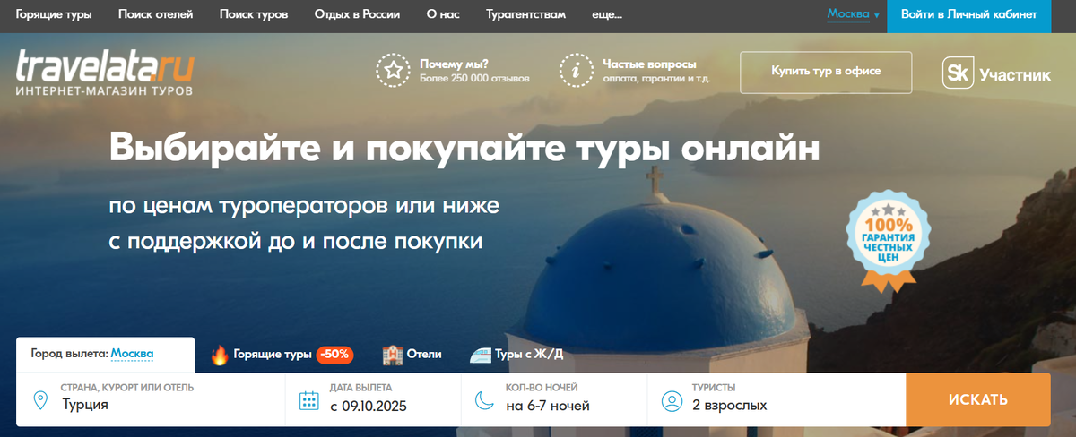Image resolution: width=1076 pixels, height=437 pixels.
Task: Click the -50% discount badge
Action: pyautogui.click(x=334, y=355)
